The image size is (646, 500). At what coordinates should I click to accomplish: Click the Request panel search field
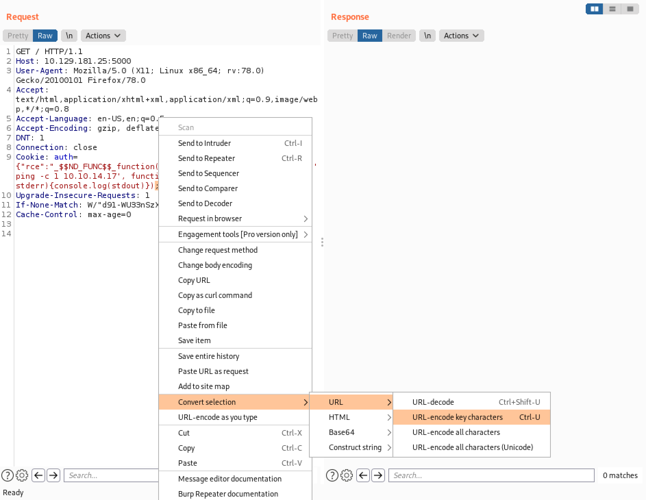click(111, 475)
